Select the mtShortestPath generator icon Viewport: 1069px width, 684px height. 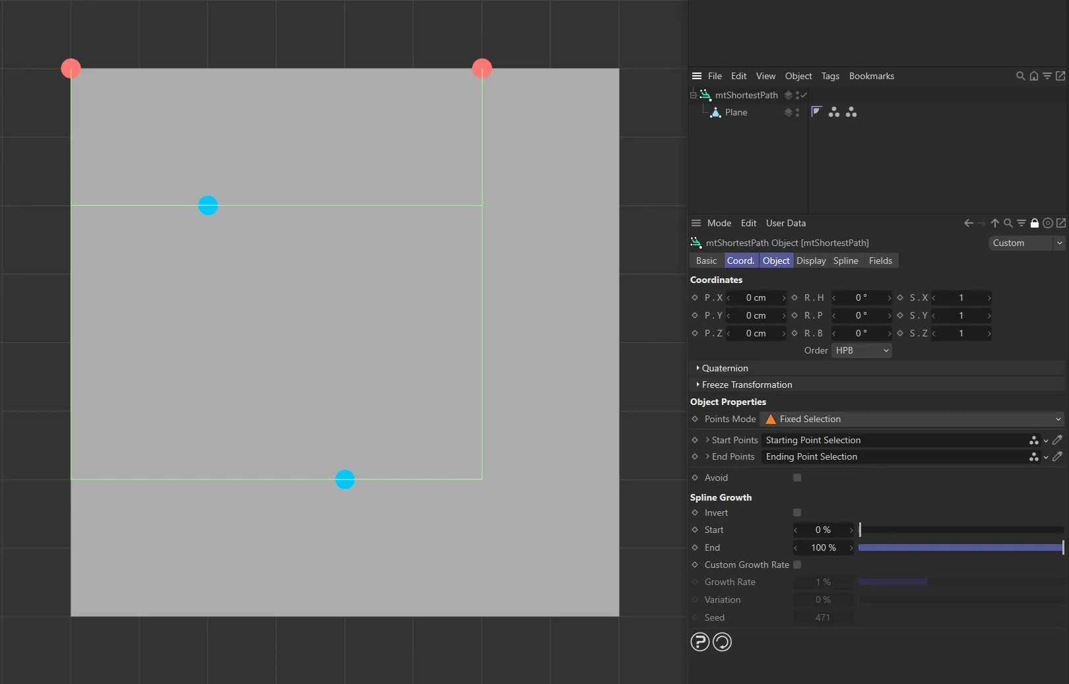(x=705, y=95)
